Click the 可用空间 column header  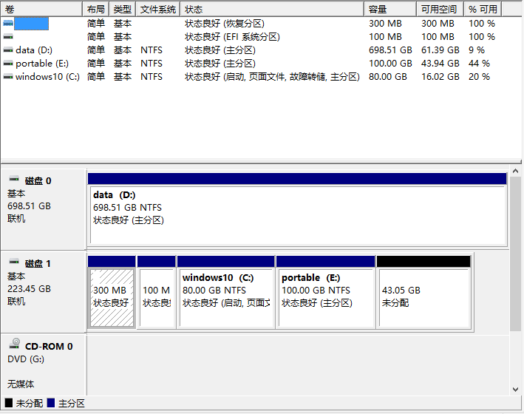tap(439, 9)
